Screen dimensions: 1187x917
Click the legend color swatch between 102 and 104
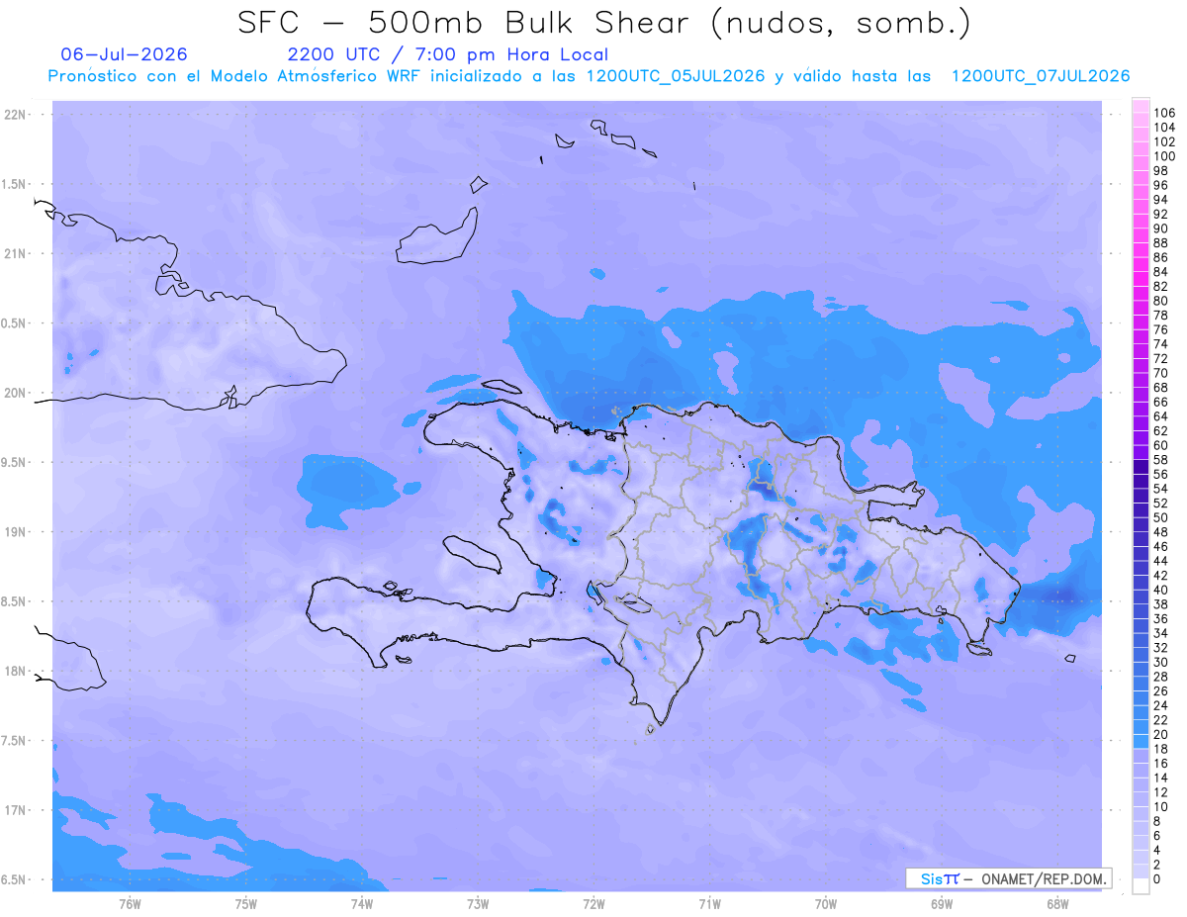1141,135
